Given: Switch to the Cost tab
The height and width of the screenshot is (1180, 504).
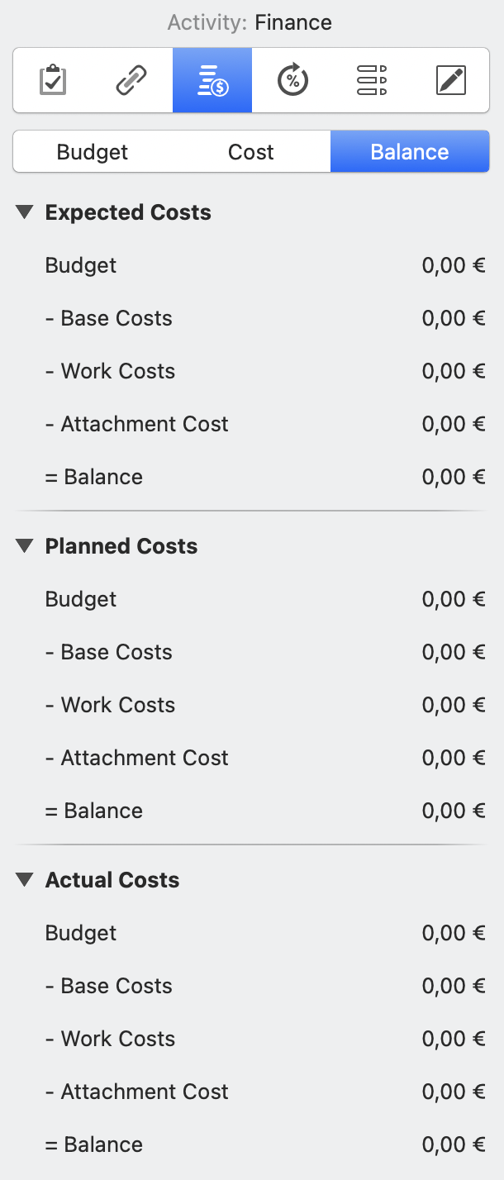Looking at the screenshot, I should pyautogui.click(x=250, y=151).
